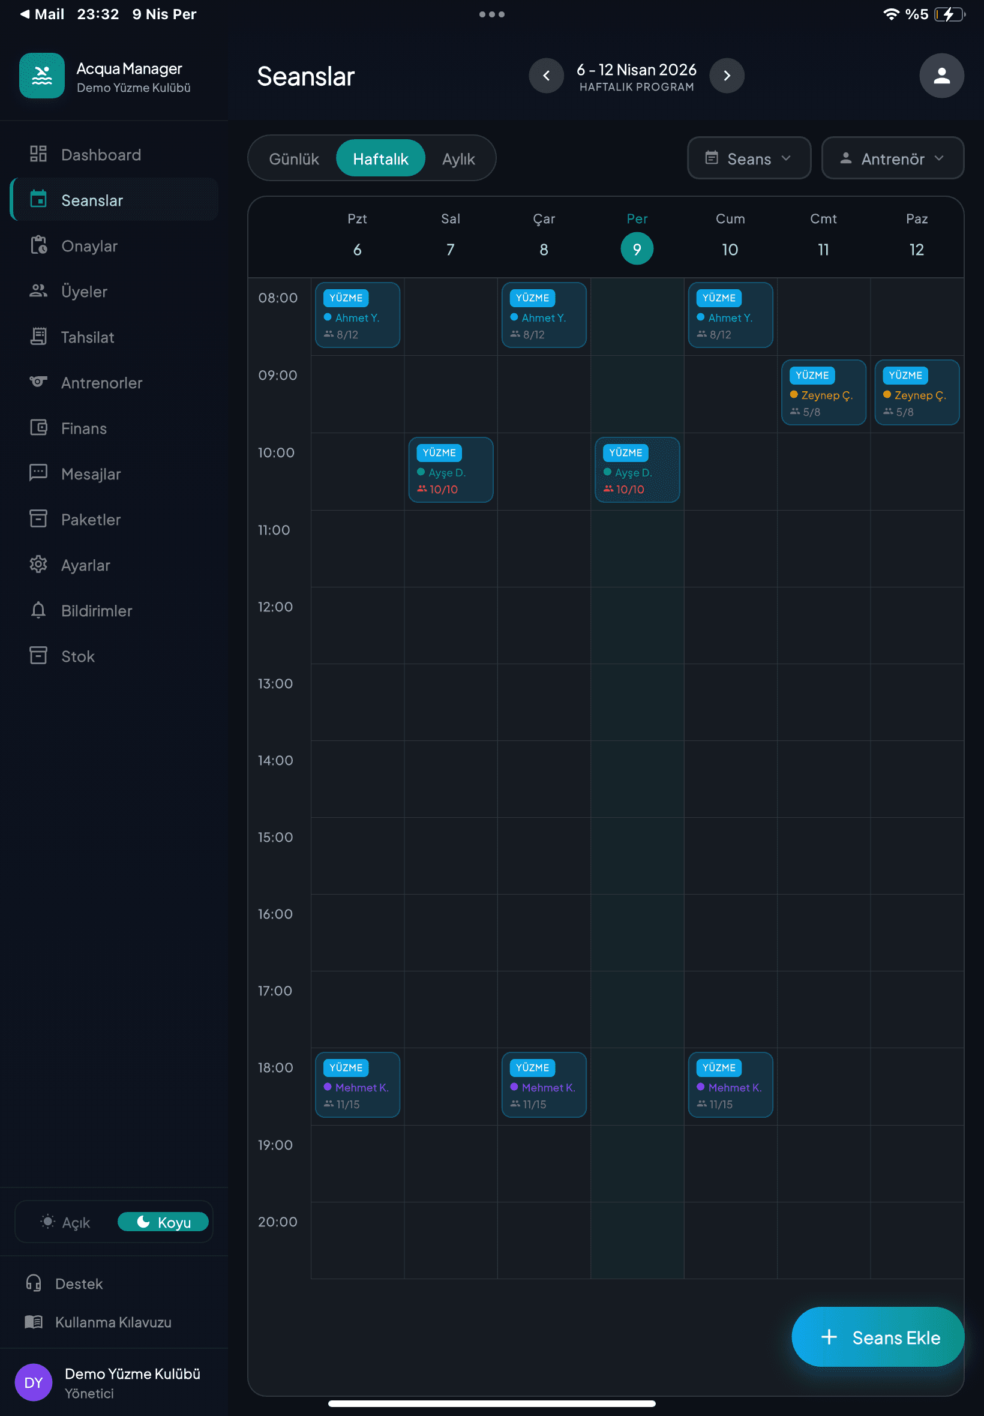Open Wednesday 08:00 Ahmet Y. session
This screenshot has width=984, height=1416.
coord(544,315)
